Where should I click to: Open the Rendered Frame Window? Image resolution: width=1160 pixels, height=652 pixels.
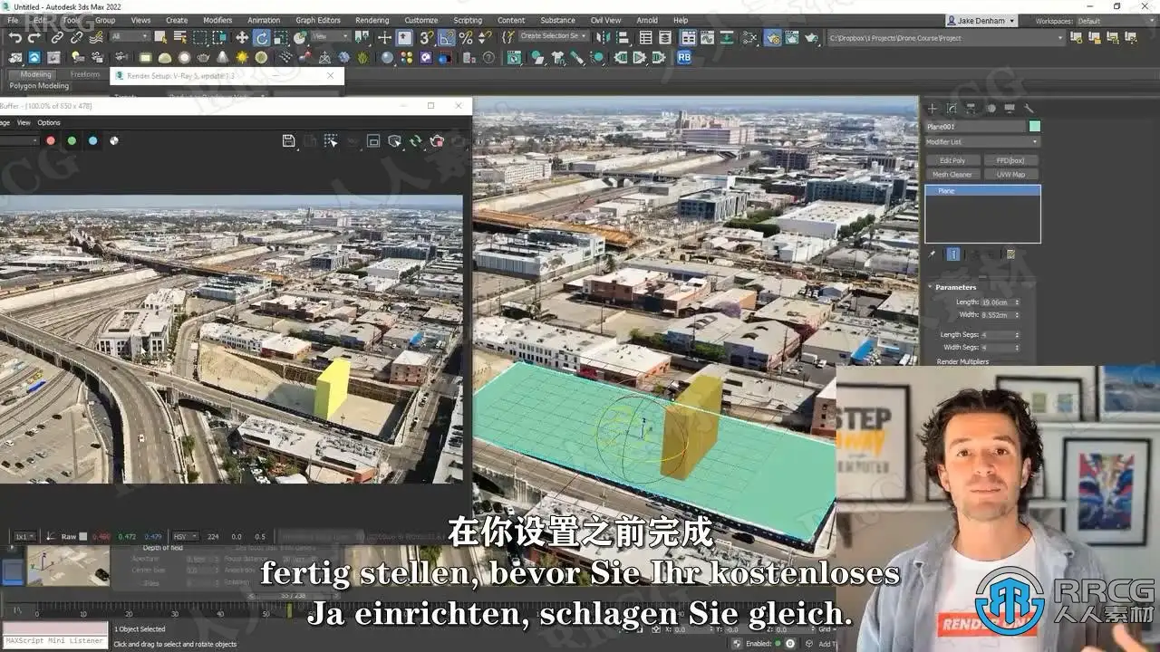791,38
